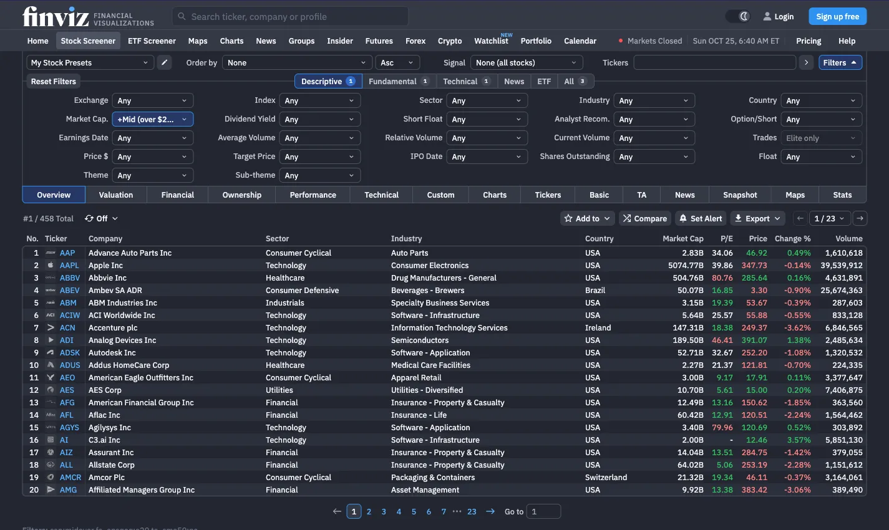Click the star Add to button

[x=587, y=218]
